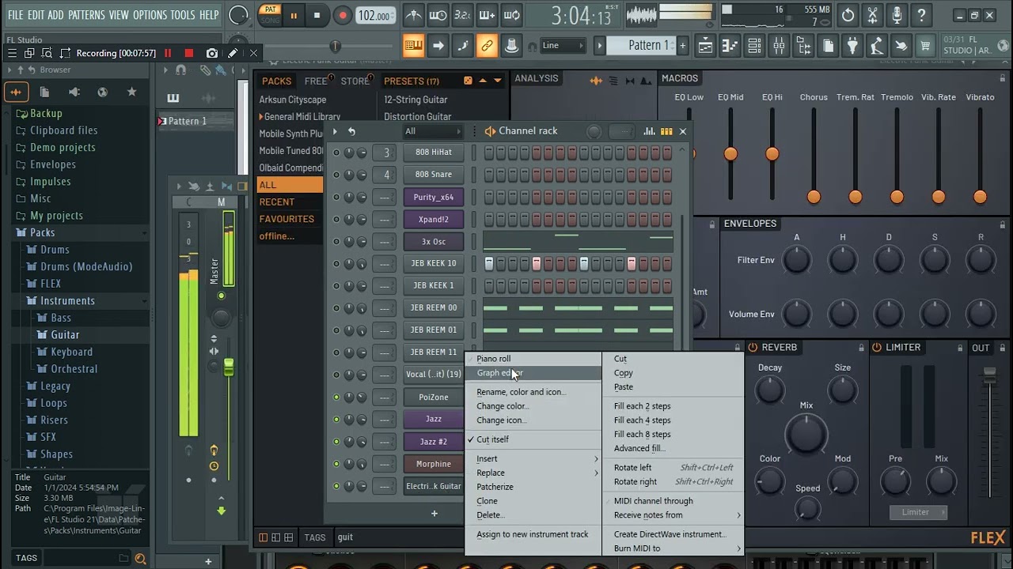
Task: Click the stamp tool icon
Action: (x=512, y=46)
